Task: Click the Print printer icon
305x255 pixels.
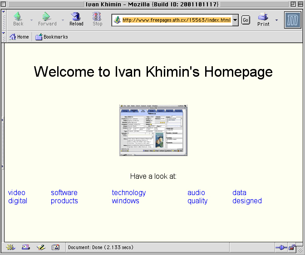Action: tap(263, 17)
